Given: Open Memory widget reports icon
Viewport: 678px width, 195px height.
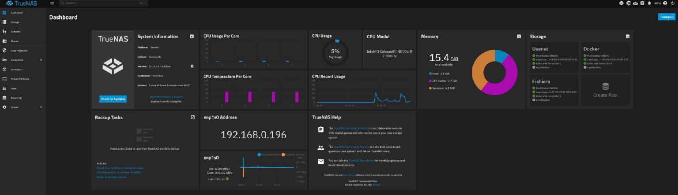Looking at the screenshot, I should click(519, 37).
